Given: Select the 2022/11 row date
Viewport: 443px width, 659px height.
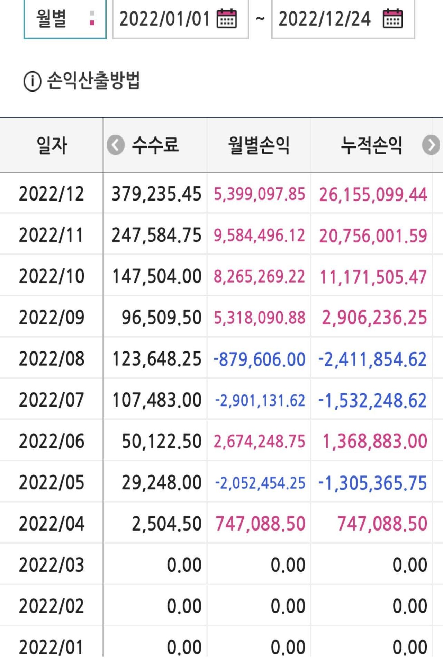Looking at the screenshot, I should click(x=52, y=235).
